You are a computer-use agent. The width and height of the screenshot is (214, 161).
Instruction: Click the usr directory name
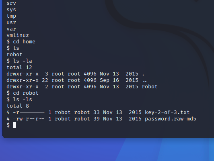pos(11,22)
